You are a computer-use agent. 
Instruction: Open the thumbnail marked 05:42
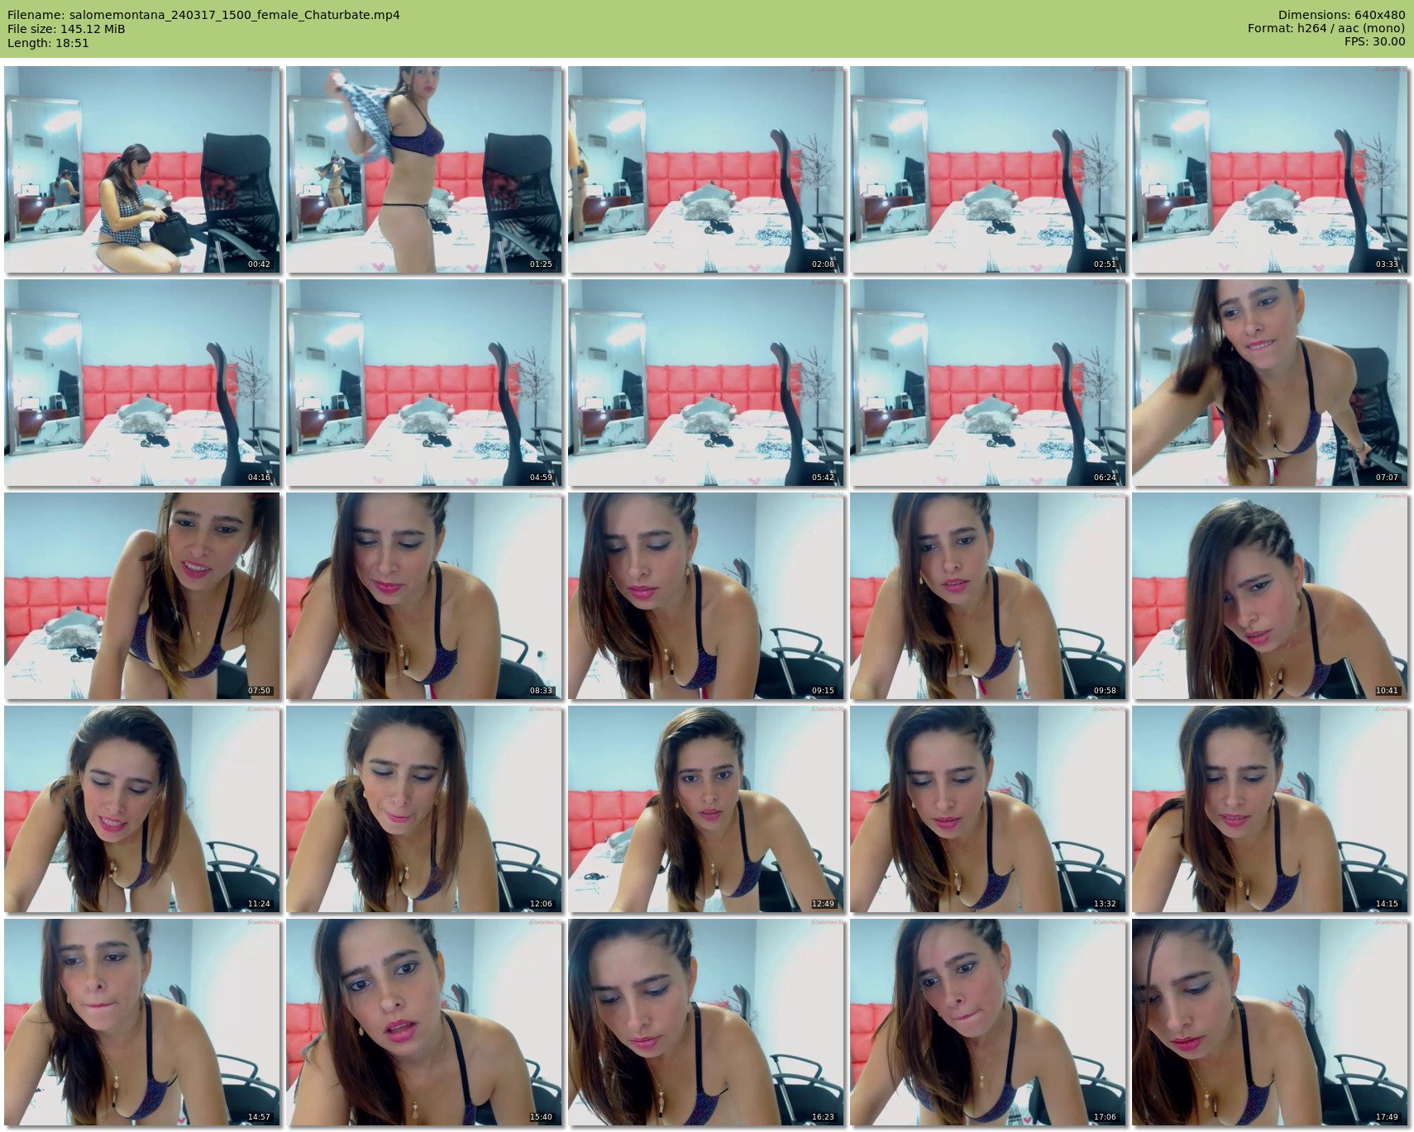[705, 383]
